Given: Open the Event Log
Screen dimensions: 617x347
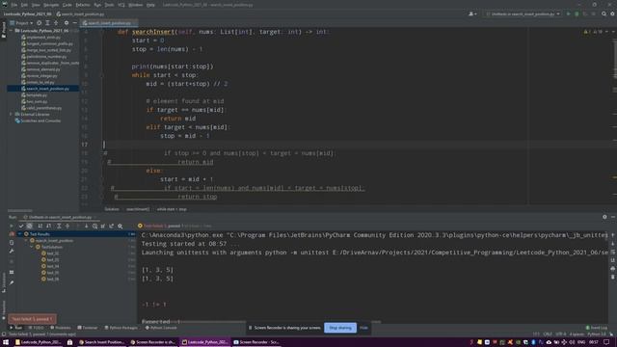Looking at the screenshot, I should pos(597,328).
